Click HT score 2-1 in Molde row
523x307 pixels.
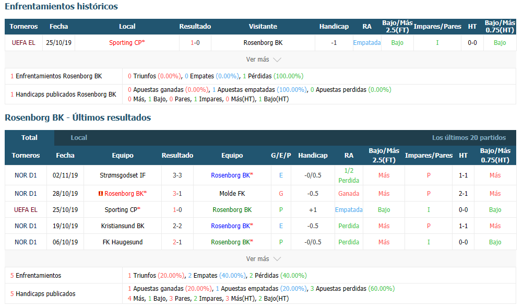pos(463,194)
